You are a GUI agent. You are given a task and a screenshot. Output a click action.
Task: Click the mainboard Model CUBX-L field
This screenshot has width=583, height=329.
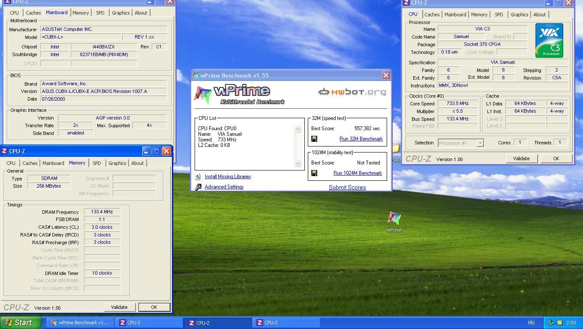point(80,37)
